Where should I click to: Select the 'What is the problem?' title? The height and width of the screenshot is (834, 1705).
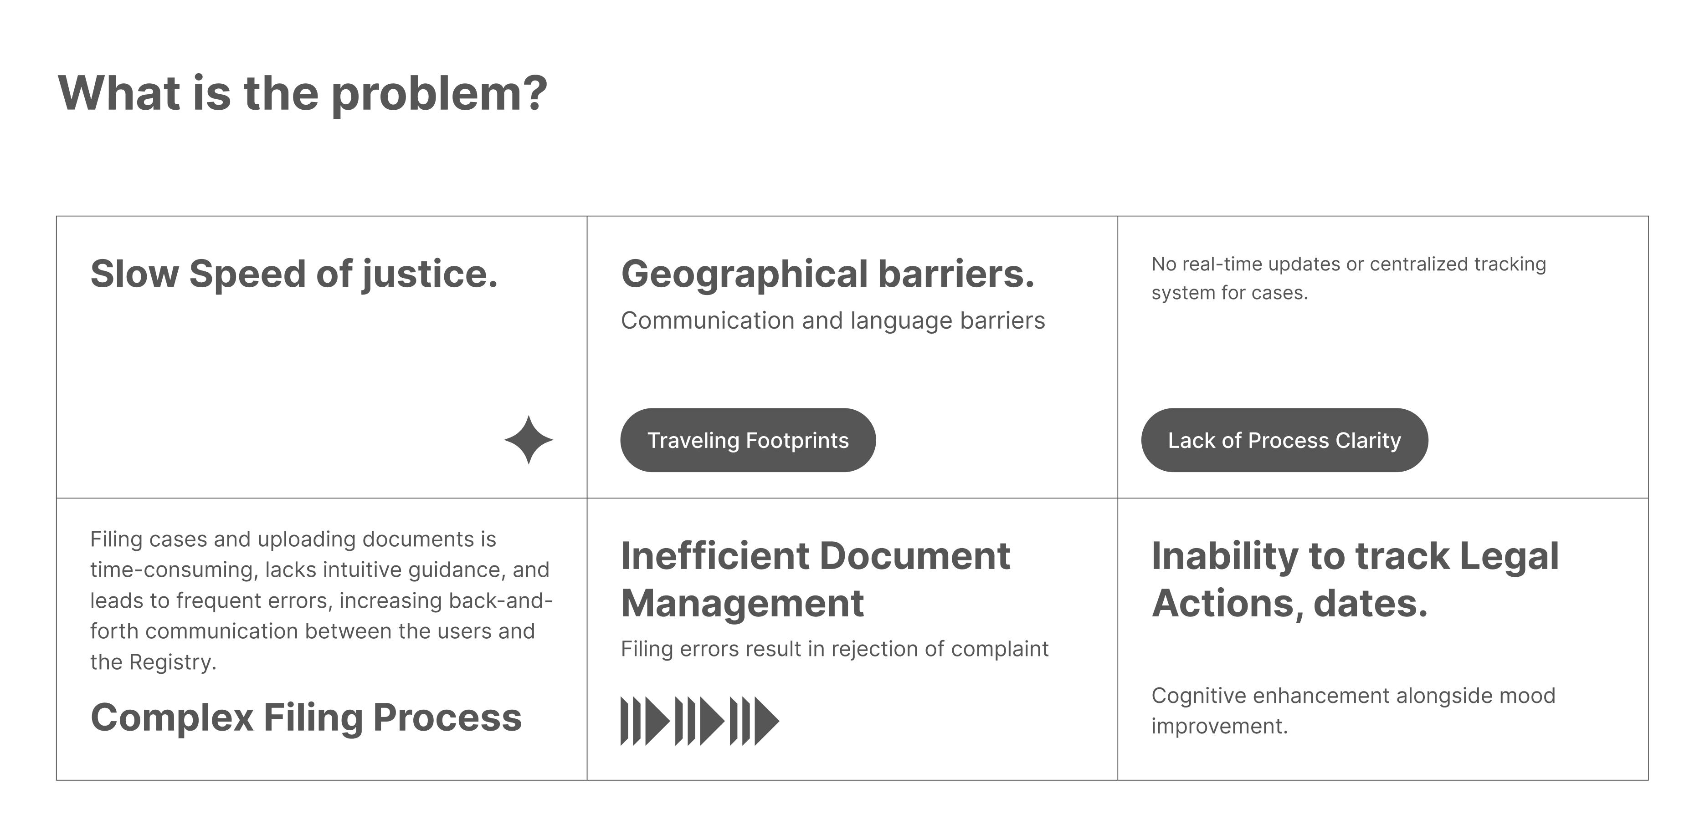303,93
